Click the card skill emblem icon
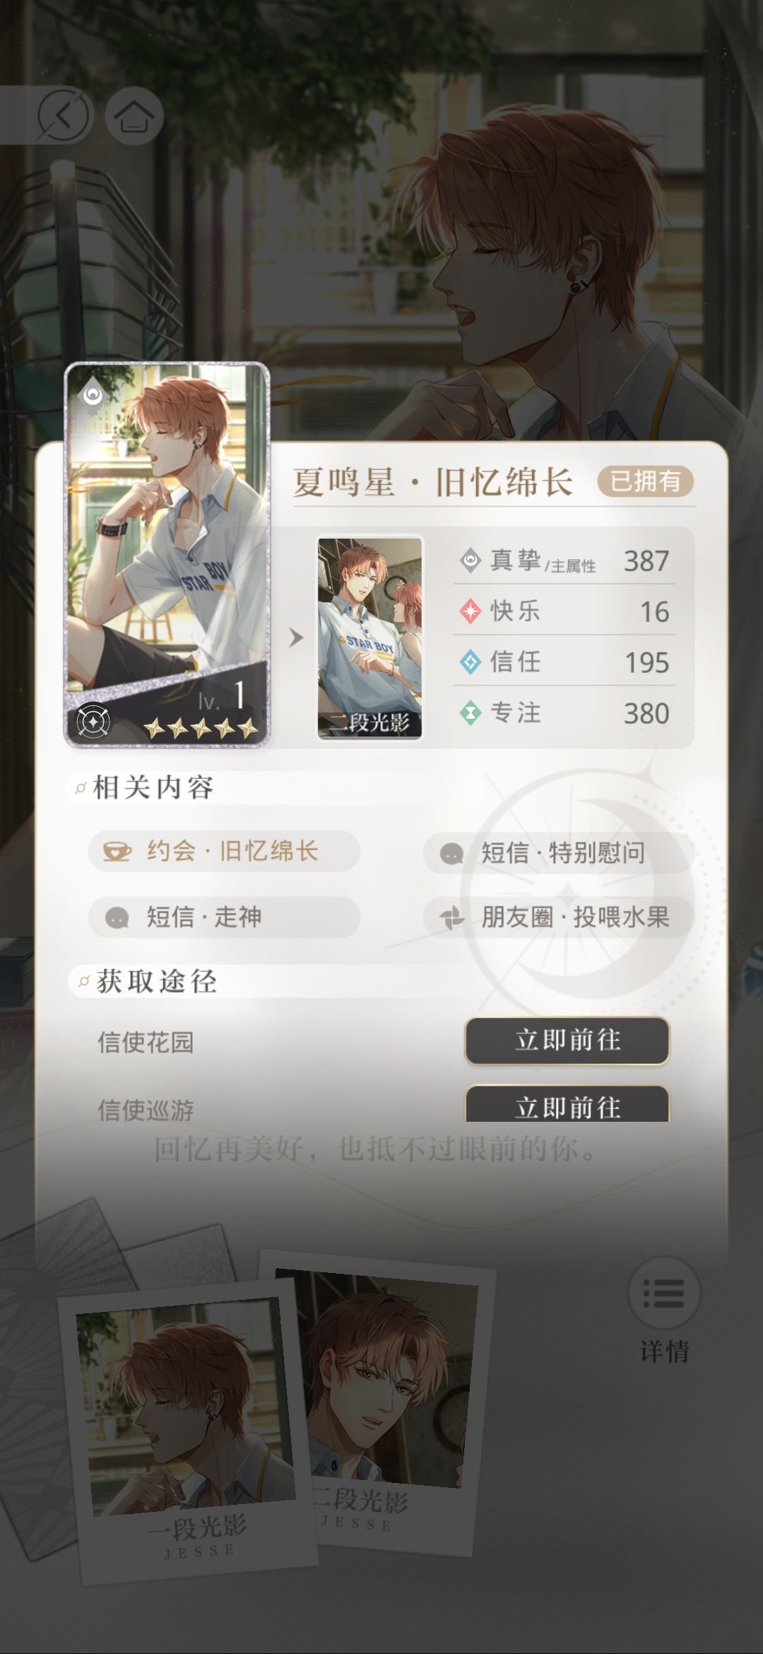Viewport: 763px width, 1654px height. [x=93, y=721]
